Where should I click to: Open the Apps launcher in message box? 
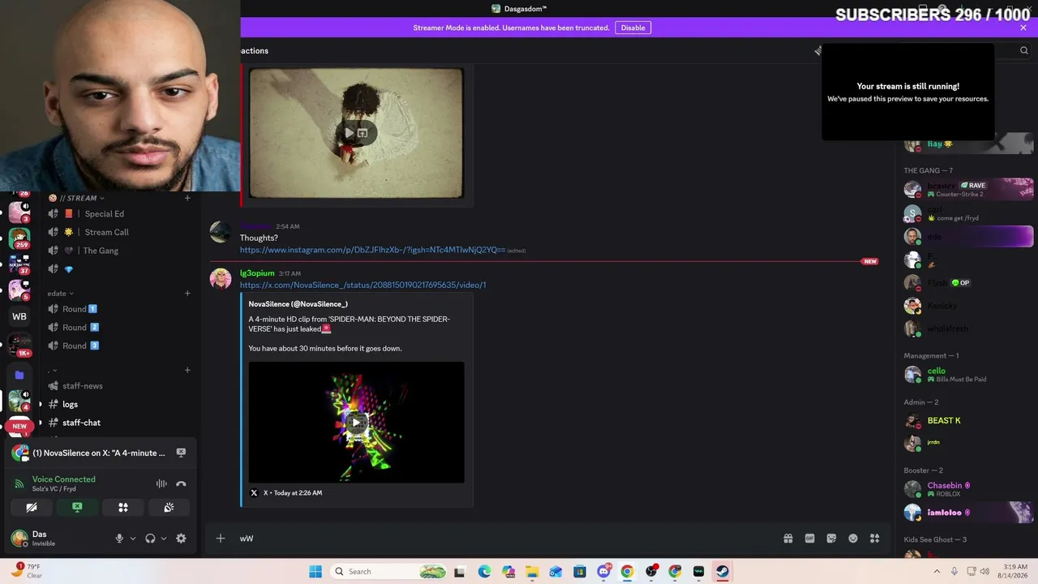875,539
